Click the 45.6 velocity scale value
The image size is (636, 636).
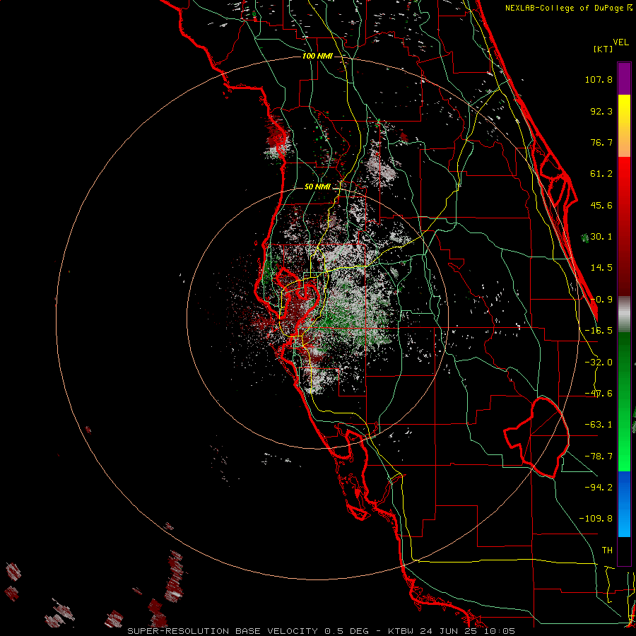click(601, 205)
